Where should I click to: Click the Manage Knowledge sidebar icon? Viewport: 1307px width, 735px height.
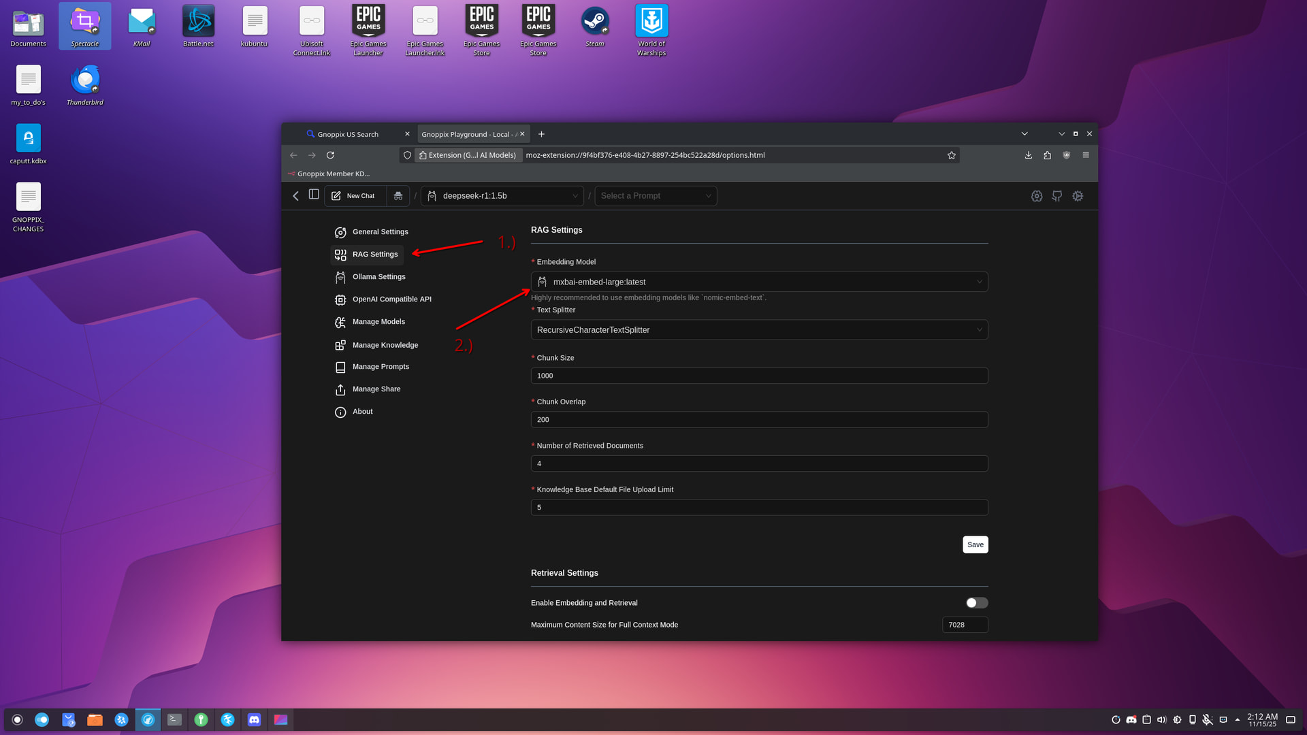point(340,346)
